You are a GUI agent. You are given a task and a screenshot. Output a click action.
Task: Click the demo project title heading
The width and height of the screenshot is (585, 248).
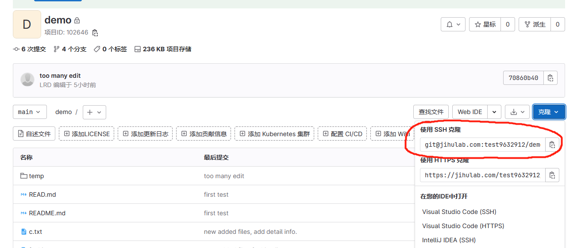coord(58,20)
